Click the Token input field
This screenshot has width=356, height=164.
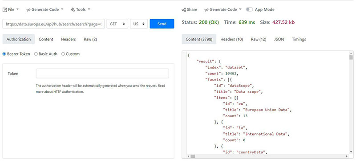point(102,74)
